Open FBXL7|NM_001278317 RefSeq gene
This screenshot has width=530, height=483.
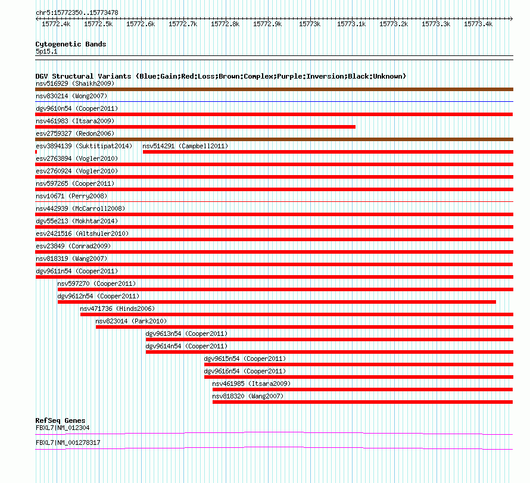click(68, 443)
